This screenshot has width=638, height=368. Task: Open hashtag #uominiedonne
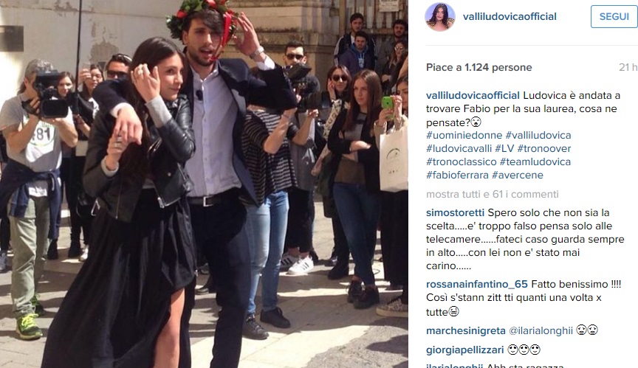464,135
